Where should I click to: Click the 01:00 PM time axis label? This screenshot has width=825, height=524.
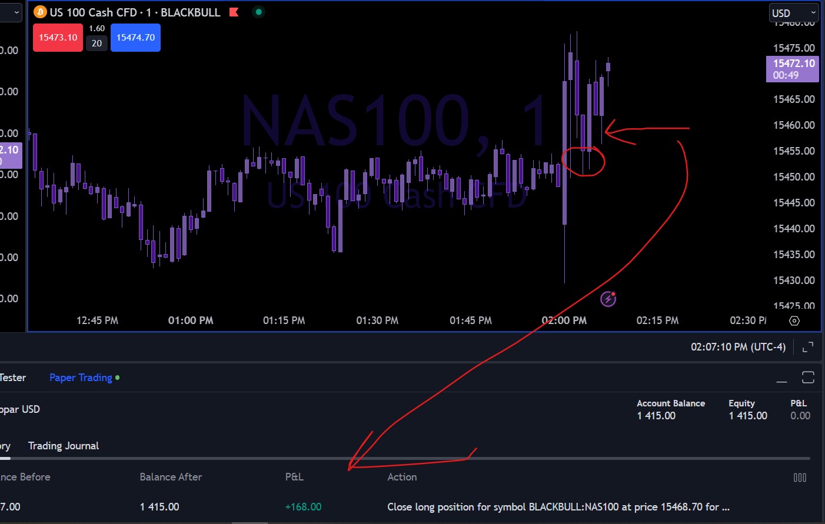click(191, 321)
